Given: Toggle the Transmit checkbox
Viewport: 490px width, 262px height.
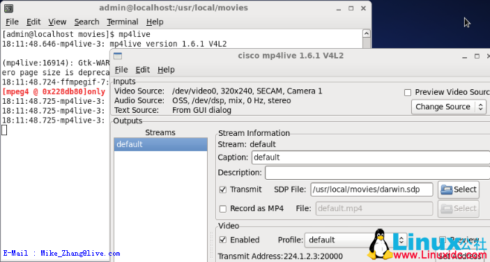Looking at the screenshot, I should (x=223, y=190).
